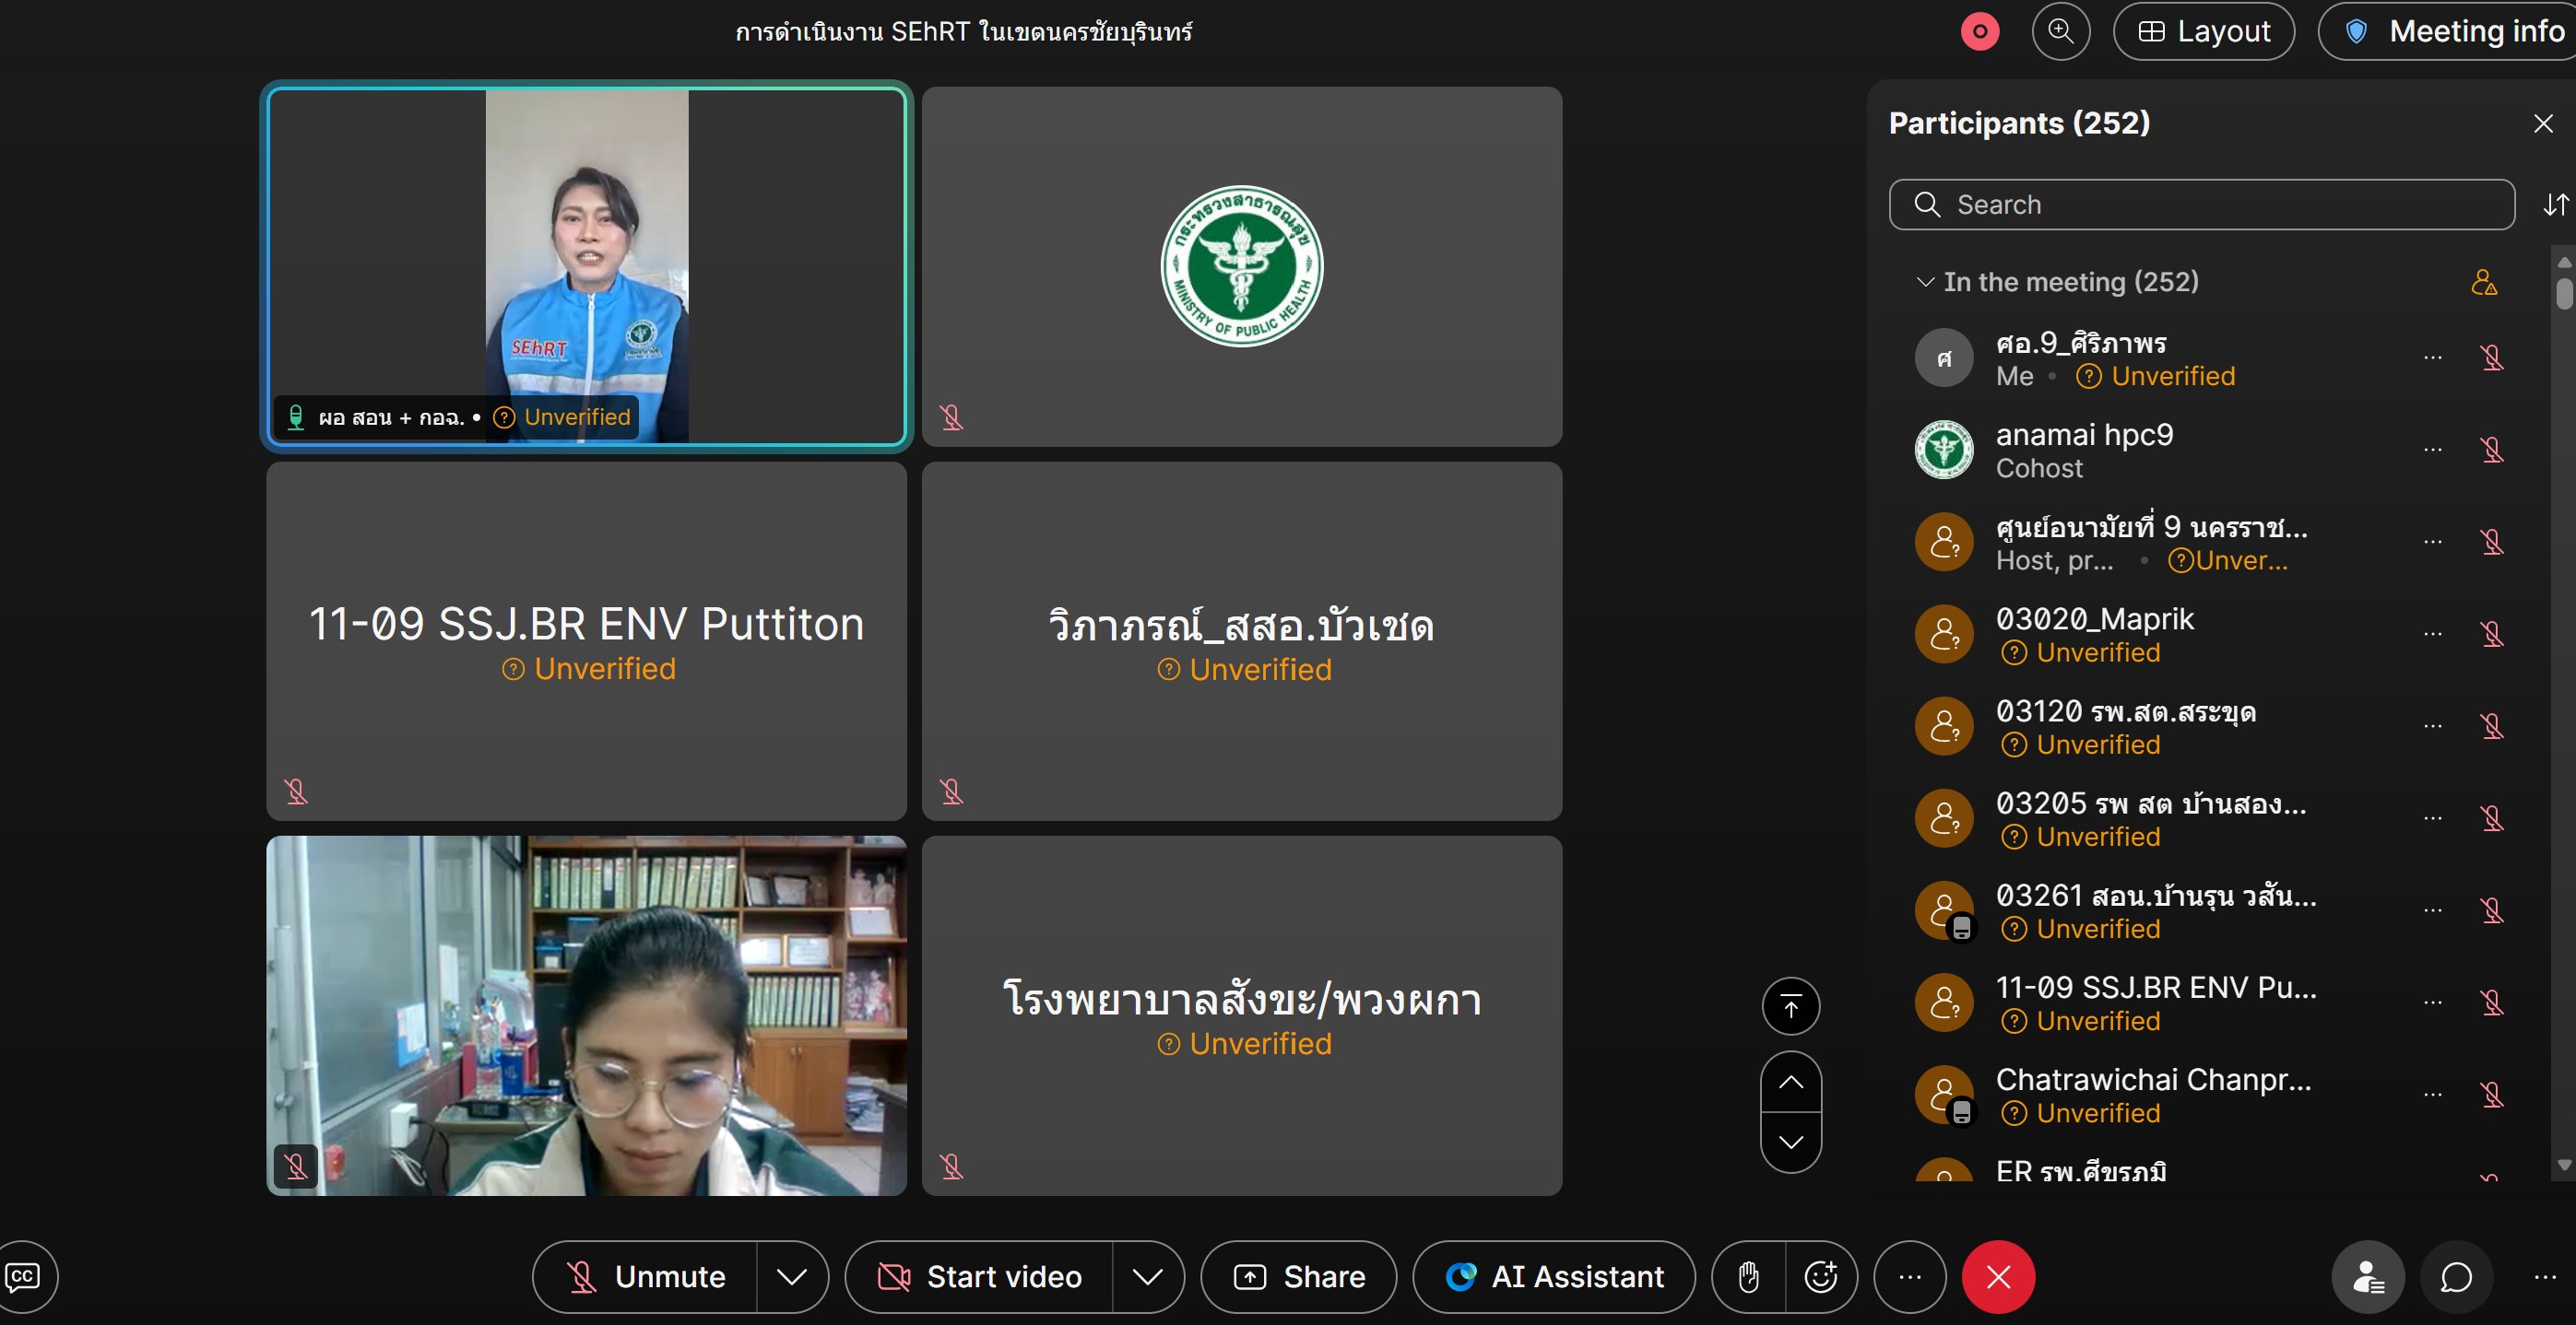The height and width of the screenshot is (1325, 2576).
Task: Click the recording indicator icon
Action: pyautogui.click(x=1979, y=31)
